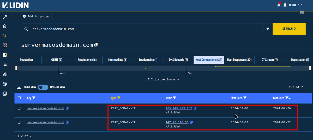
Task: Open the DNS Records (7) tab
Action: click(178, 60)
